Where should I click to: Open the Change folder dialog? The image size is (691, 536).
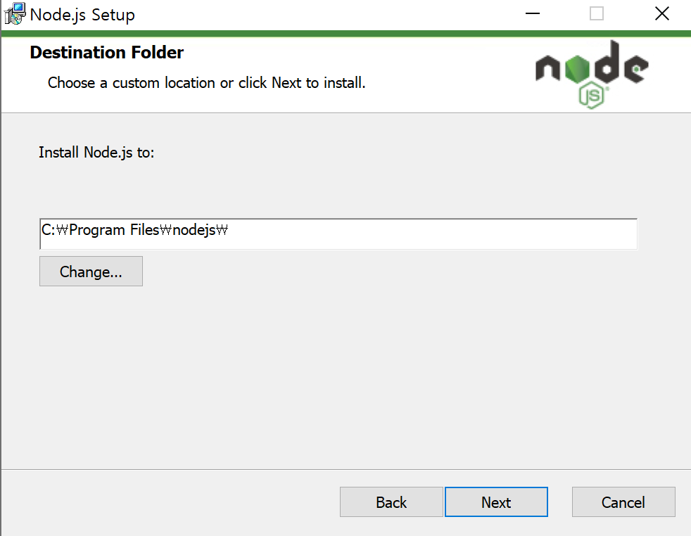(x=91, y=272)
